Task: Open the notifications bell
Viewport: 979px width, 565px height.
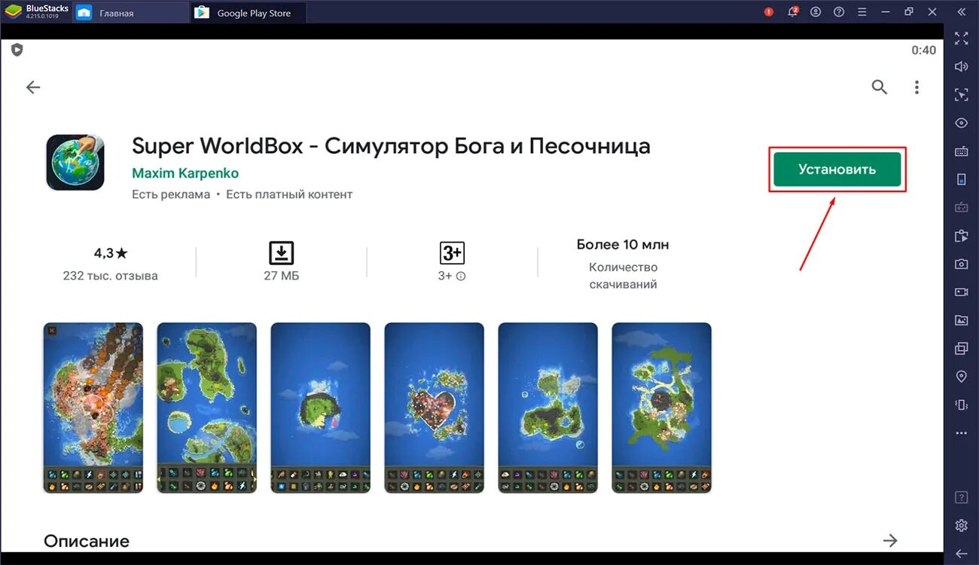Action: [x=792, y=12]
